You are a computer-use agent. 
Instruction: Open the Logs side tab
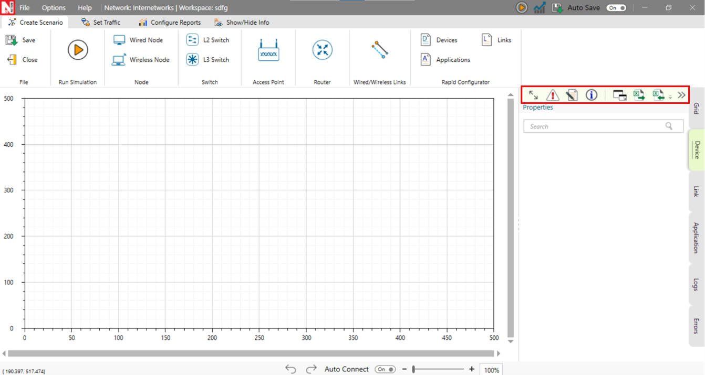click(696, 285)
